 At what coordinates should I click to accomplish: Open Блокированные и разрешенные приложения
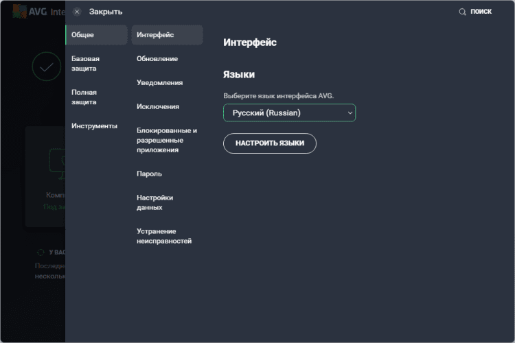point(167,140)
